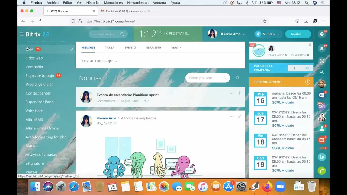
Task: Switch to the EVENTO tab
Action: pos(130,47)
